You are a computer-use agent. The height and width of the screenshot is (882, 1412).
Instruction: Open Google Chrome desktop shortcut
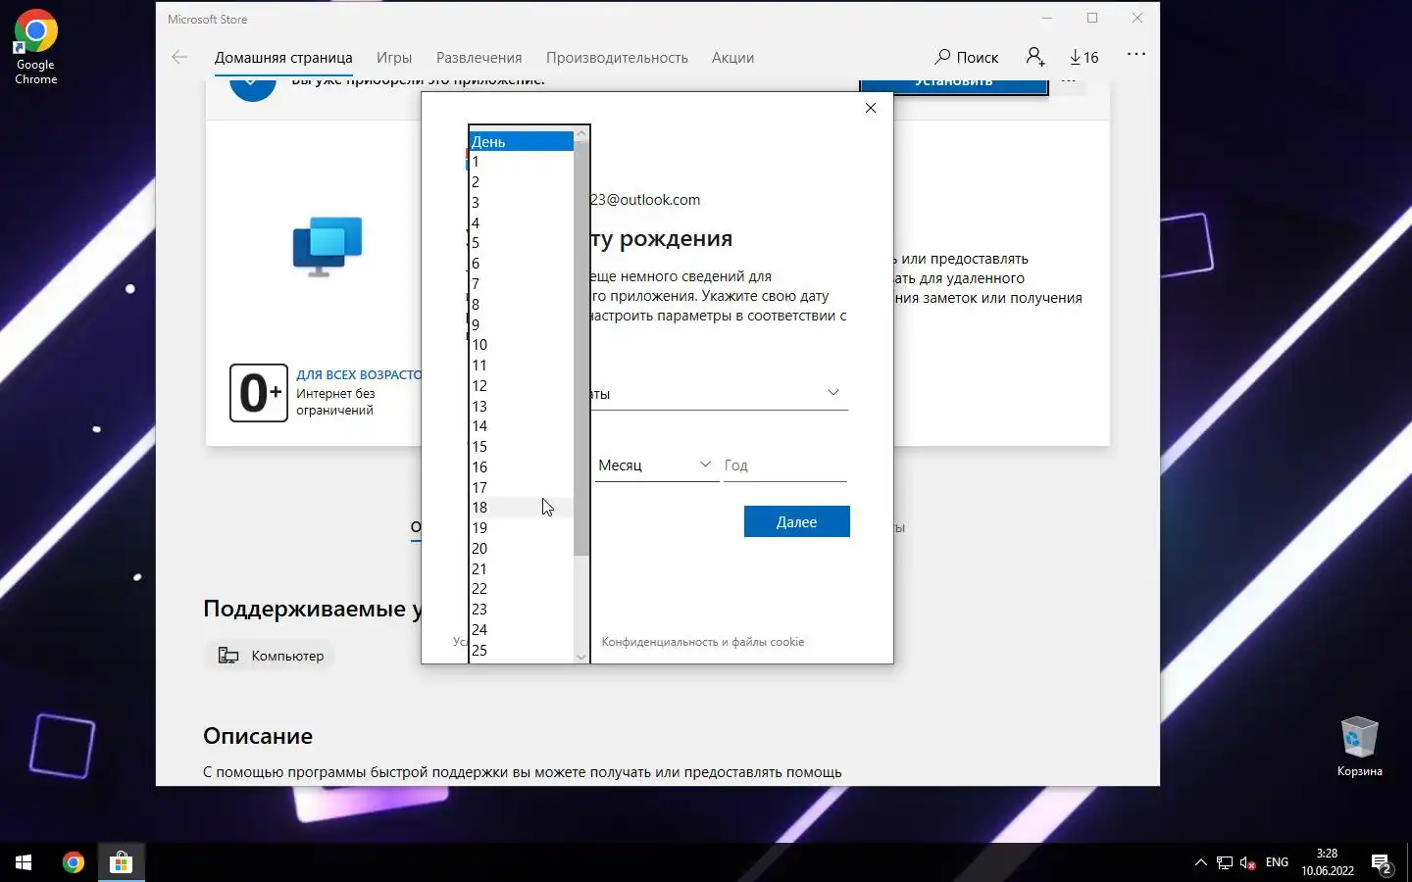[x=35, y=47]
